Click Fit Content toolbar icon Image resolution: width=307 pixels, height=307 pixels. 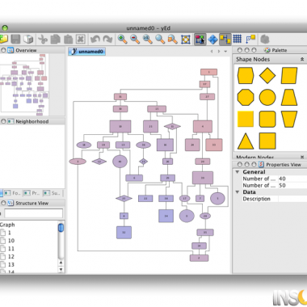tap(186, 40)
